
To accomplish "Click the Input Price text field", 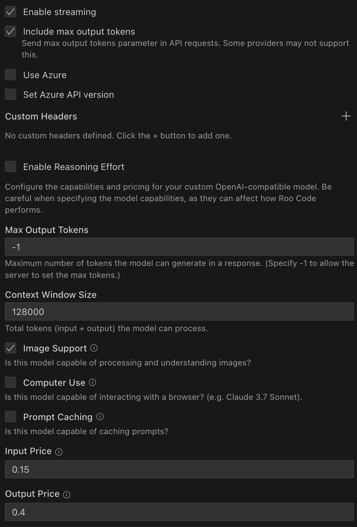I will pyautogui.click(x=179, y=470).
